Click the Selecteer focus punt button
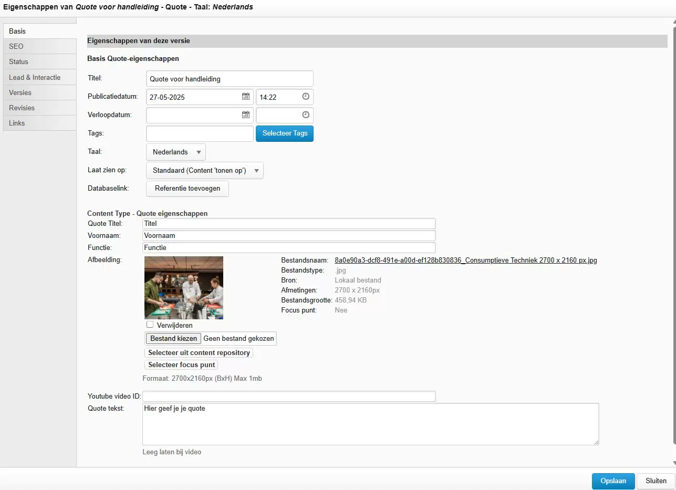 point(181,364)
